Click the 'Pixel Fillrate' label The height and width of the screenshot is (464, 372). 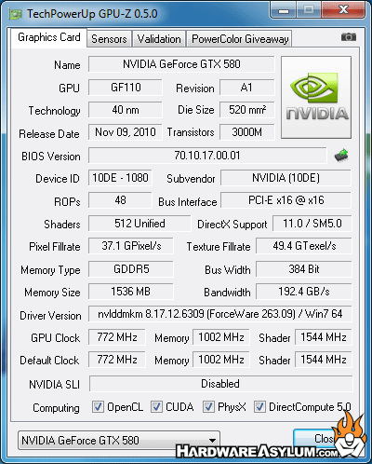coord(55,247)
